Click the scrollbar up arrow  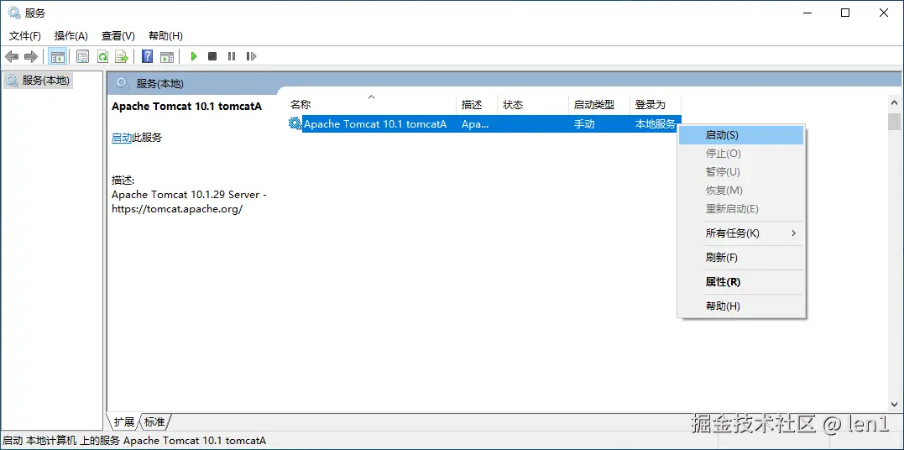tap(894, 102)
